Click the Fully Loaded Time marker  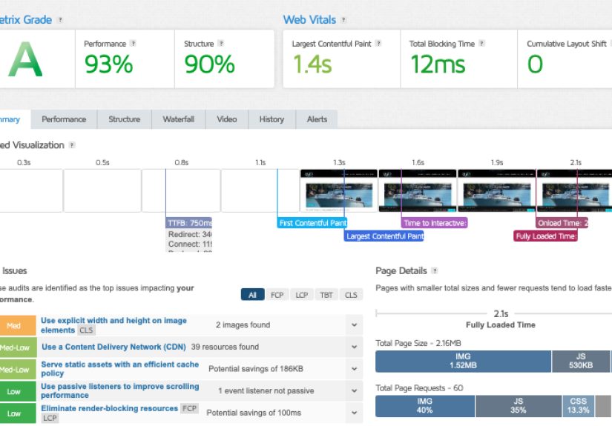[x=545, y=236]
